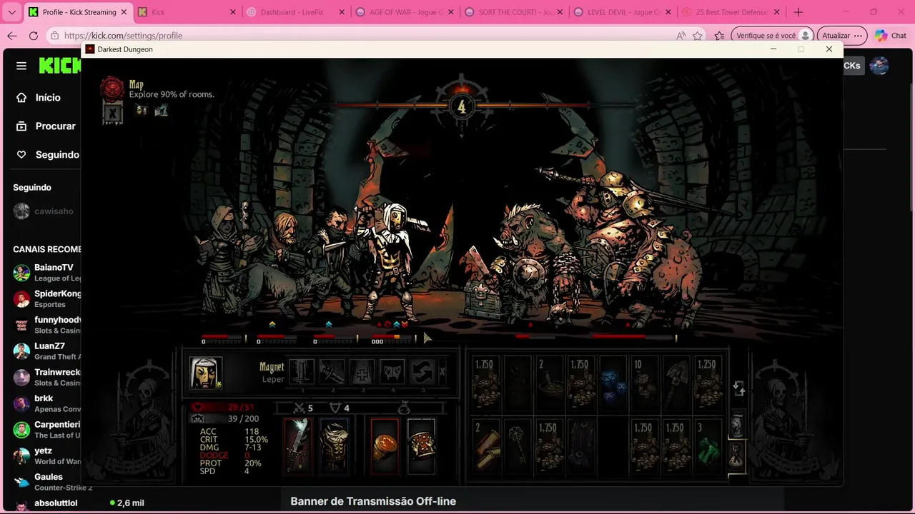The width and height of the screenshot is (915, 514).
Task: Select the shovel in the inventory
Action: 676,383
